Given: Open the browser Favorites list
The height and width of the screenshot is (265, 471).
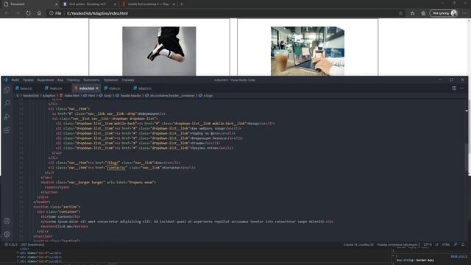Looking at the screenshot, I should point(412,13).
